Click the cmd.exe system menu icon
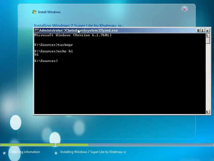Image resolution: width=214 pixels, height=161 pixels. pyautogui.click(x=36, y=30)
